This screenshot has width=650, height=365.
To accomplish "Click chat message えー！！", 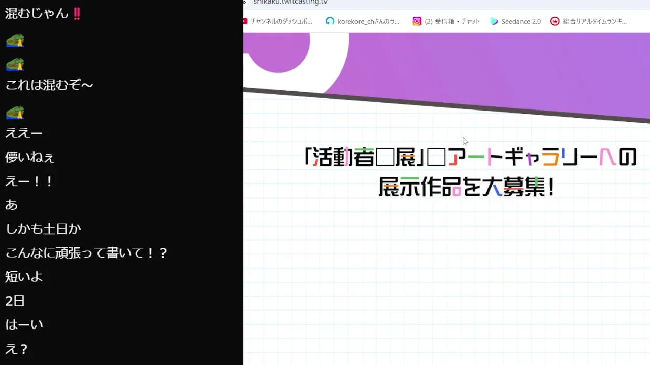I will click(29, 181).
